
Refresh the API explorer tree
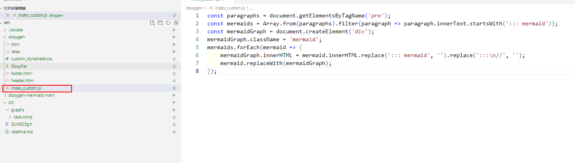(x=168, y=23)
